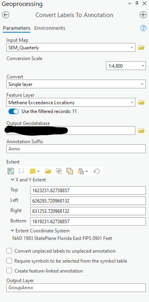Go back with the Geoprocessing back arrow

coord(6,15)
